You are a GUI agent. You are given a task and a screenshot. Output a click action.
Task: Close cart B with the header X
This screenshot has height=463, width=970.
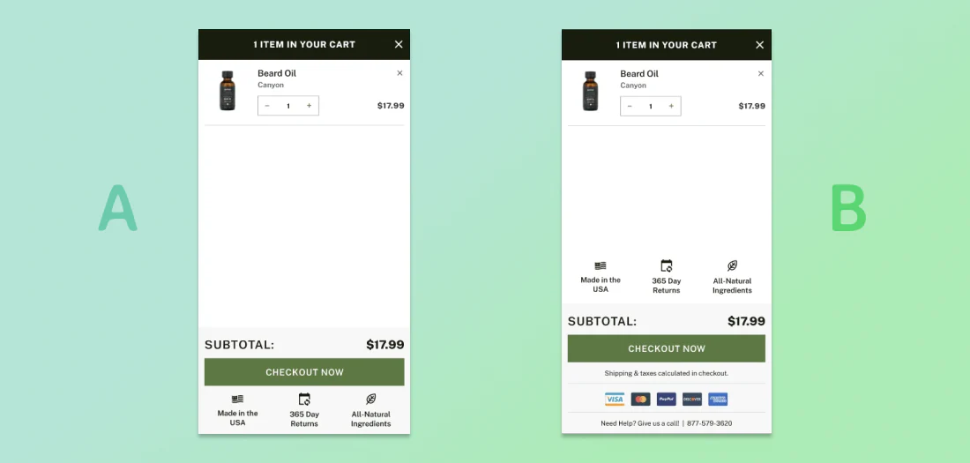coord(759,45)
